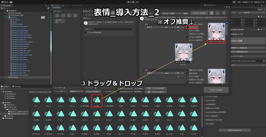This screenshot has height=137, width=266.
Task: Click Add Component in Inspector
Action: [x=235, y=130]
